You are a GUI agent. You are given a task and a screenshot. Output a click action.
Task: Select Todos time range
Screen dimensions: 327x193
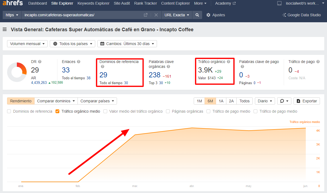click(245, 101)
